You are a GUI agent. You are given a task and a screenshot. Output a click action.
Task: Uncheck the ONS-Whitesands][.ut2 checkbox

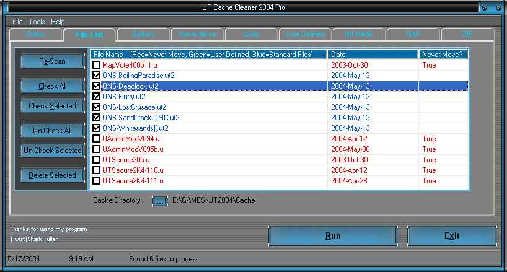96,128
